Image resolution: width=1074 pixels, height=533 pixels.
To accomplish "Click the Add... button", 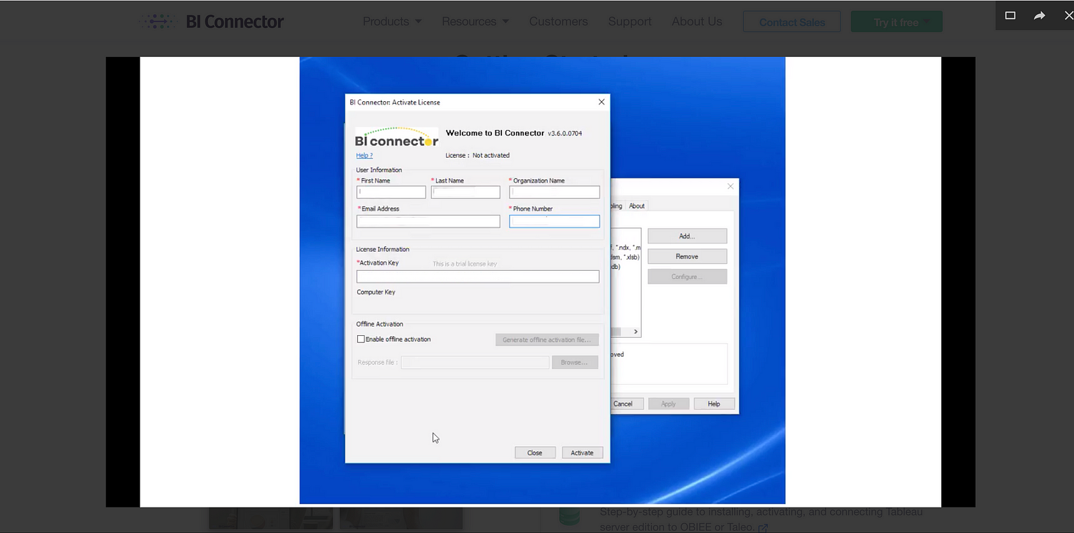I will coord(687,236).
